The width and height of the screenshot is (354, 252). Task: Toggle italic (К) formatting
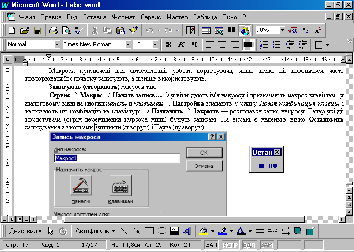[181, 45]
